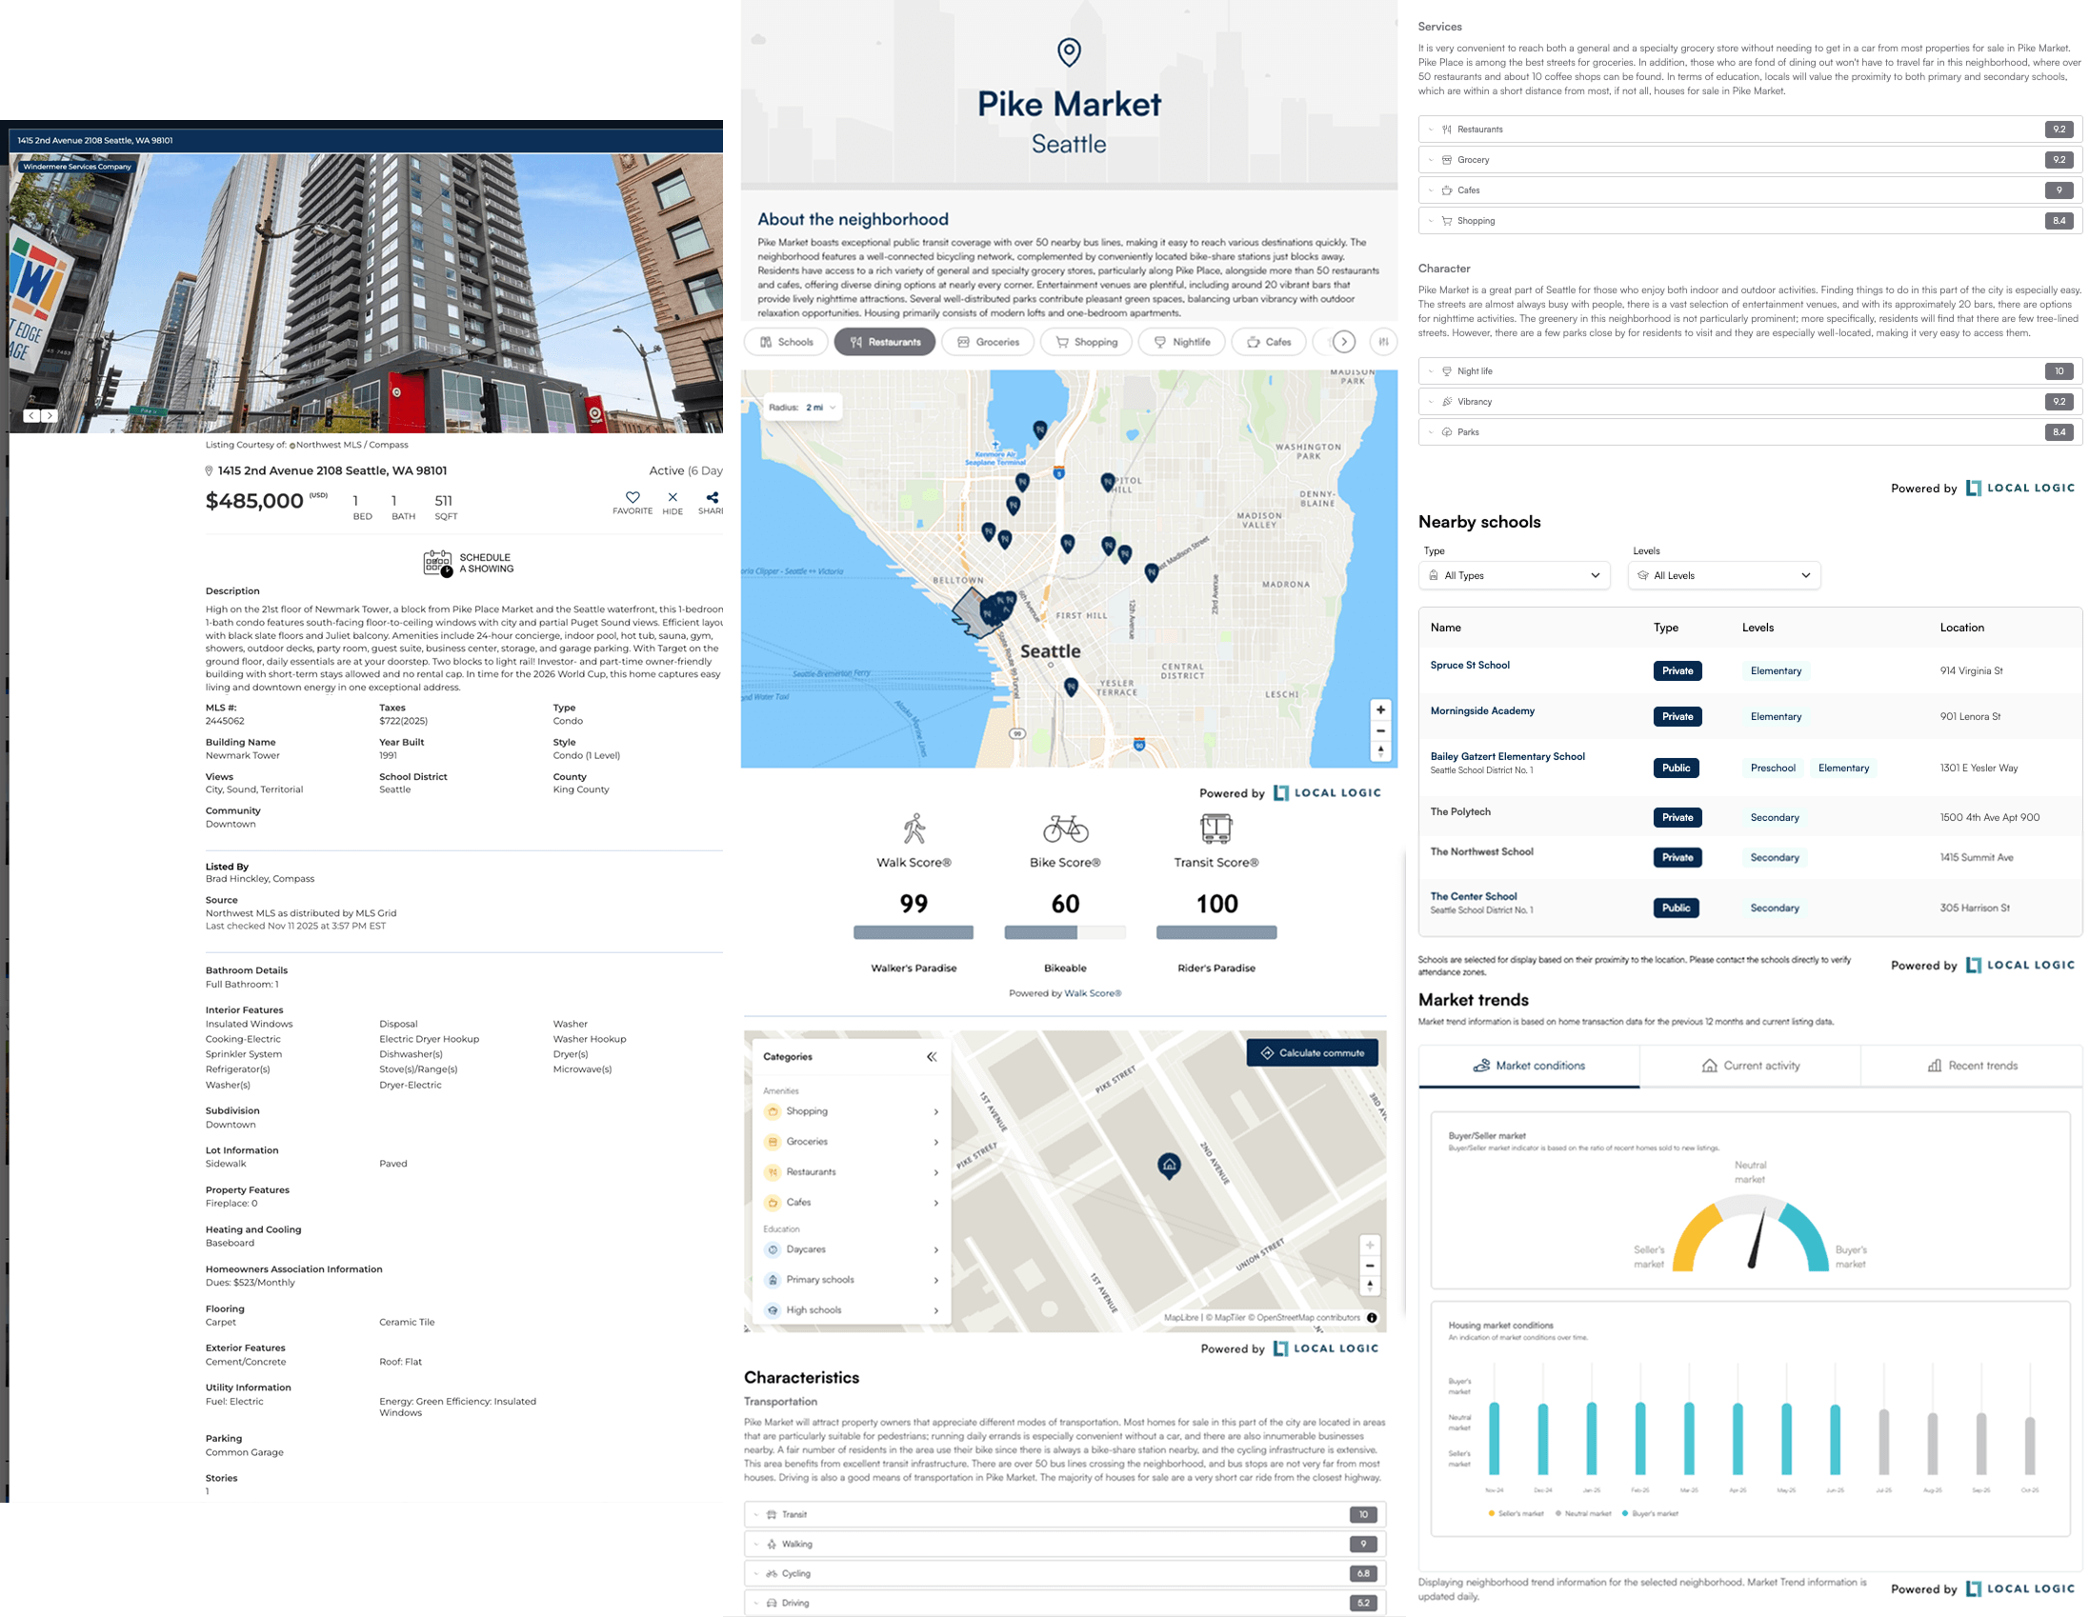Click the Share listing icon
This screenshot has height=1617, width=2089.
(x=712, y=497)
